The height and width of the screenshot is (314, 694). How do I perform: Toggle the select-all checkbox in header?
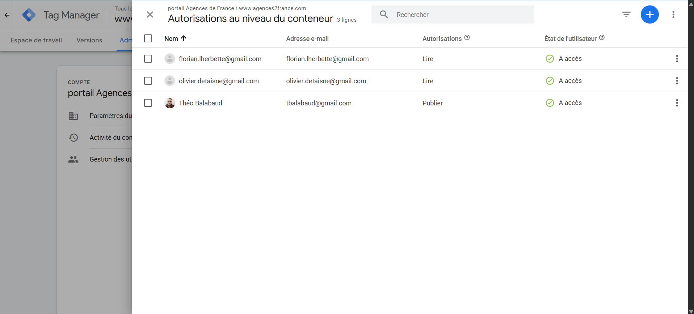148,38
